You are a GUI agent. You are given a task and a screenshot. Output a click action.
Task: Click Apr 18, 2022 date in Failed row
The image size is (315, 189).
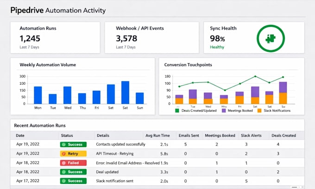click(x=28, y=163)
